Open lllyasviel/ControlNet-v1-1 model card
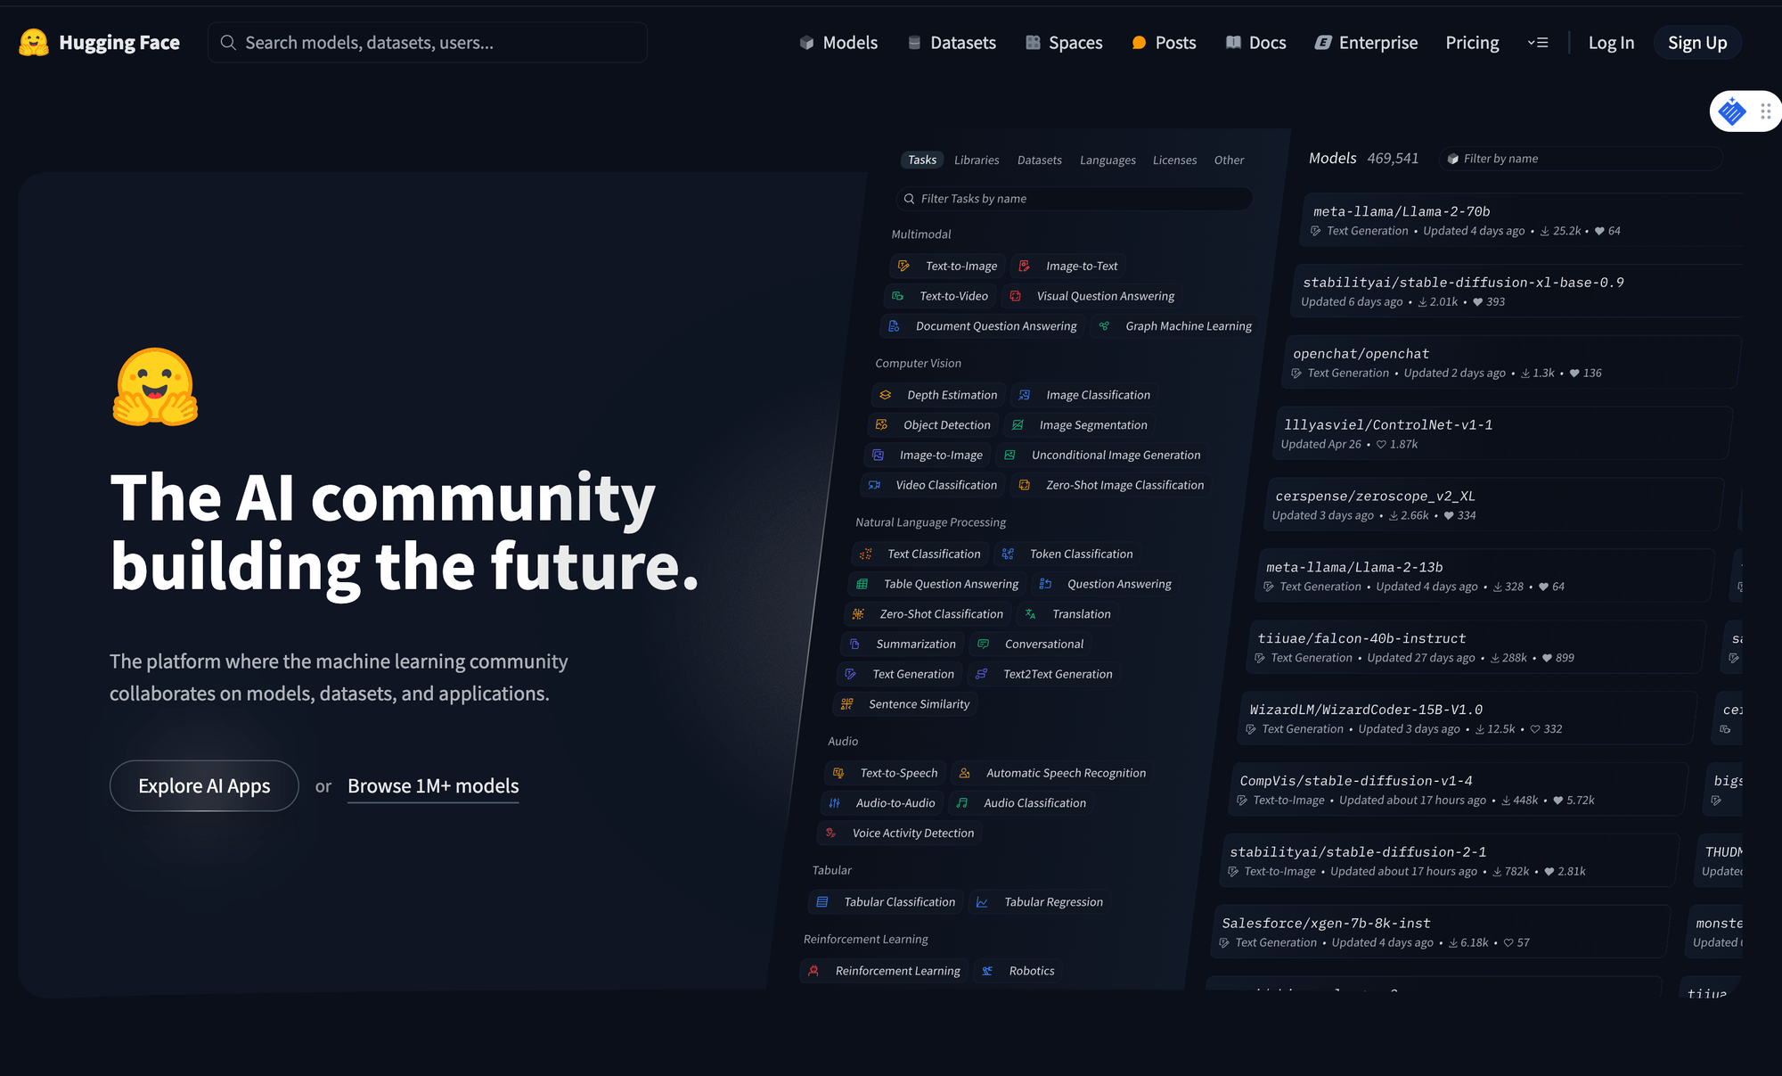 (x=1503, y=433)
